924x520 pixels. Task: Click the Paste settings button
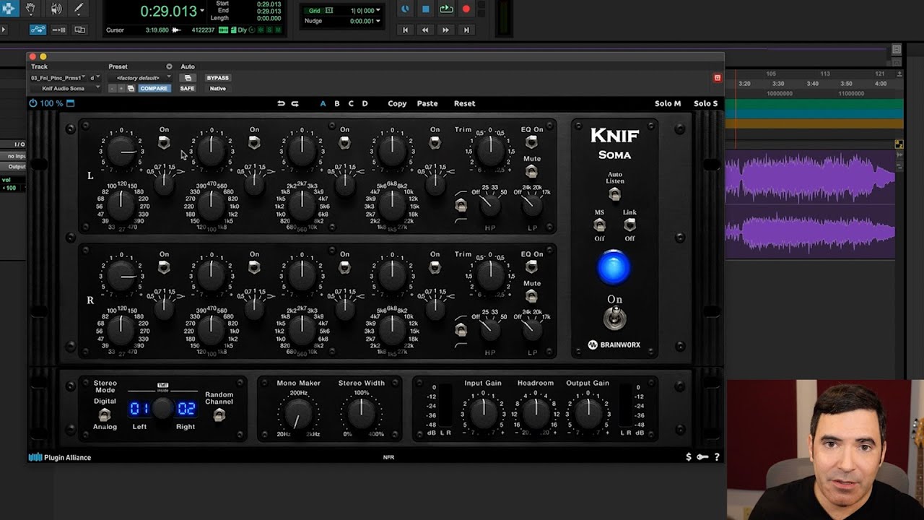point(427,103)
